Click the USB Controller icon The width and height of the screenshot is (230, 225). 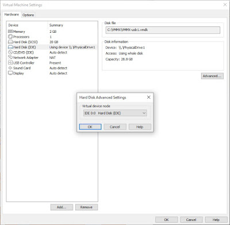[x=10, y=63]
